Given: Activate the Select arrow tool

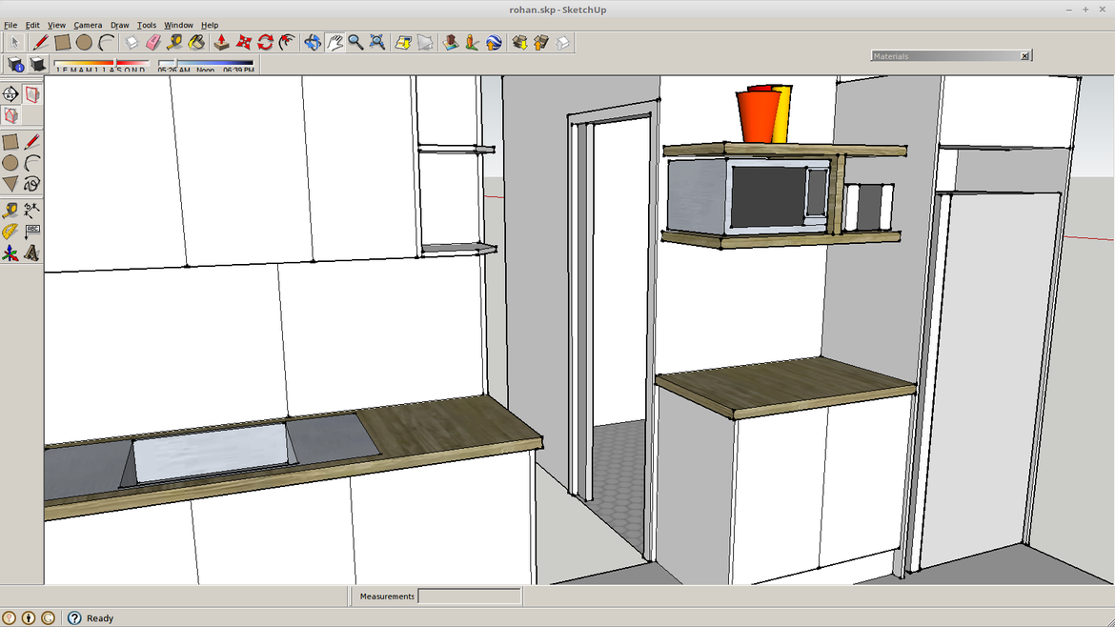Looking at the screenshot, I should [14, 42].
